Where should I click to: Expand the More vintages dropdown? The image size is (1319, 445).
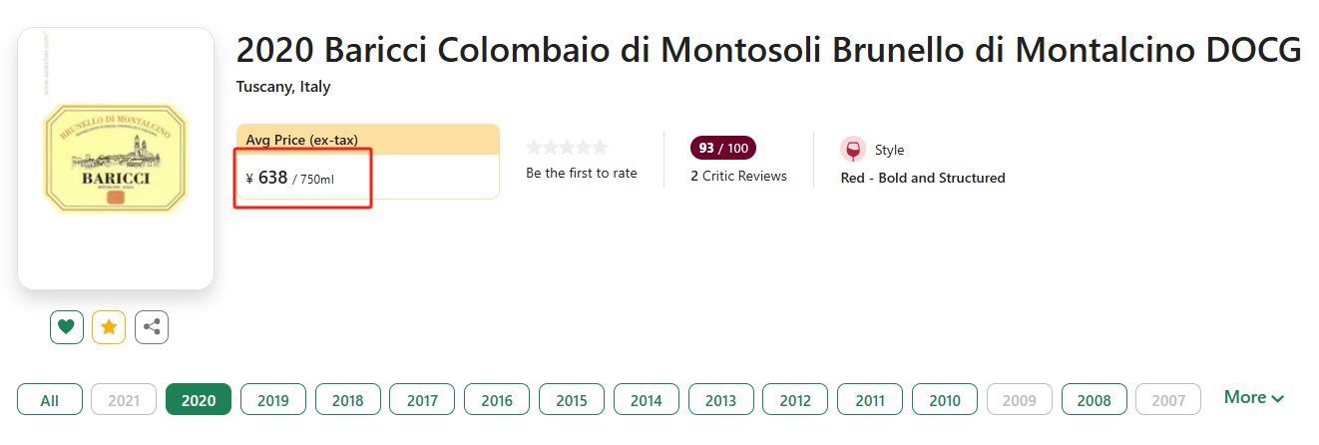pos(1253,398)
